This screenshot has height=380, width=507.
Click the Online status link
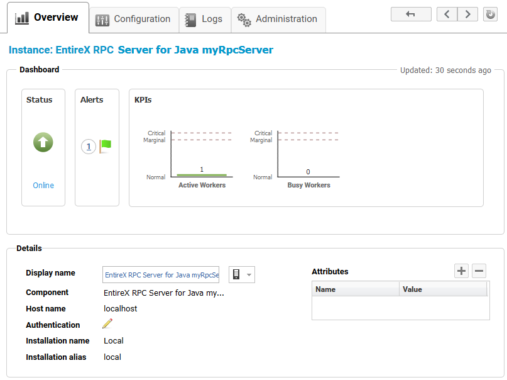[x=43, y=186]
